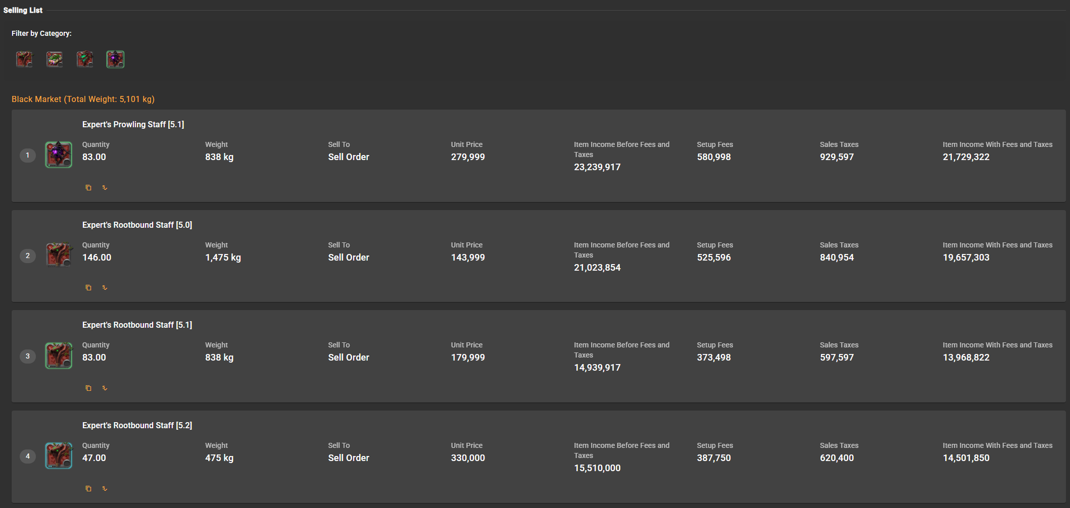This screenshot has width=1070, height=508.
Task: Click the copy icon under Expert's Prowling Staff [5.1]
Action: [88, 188]
